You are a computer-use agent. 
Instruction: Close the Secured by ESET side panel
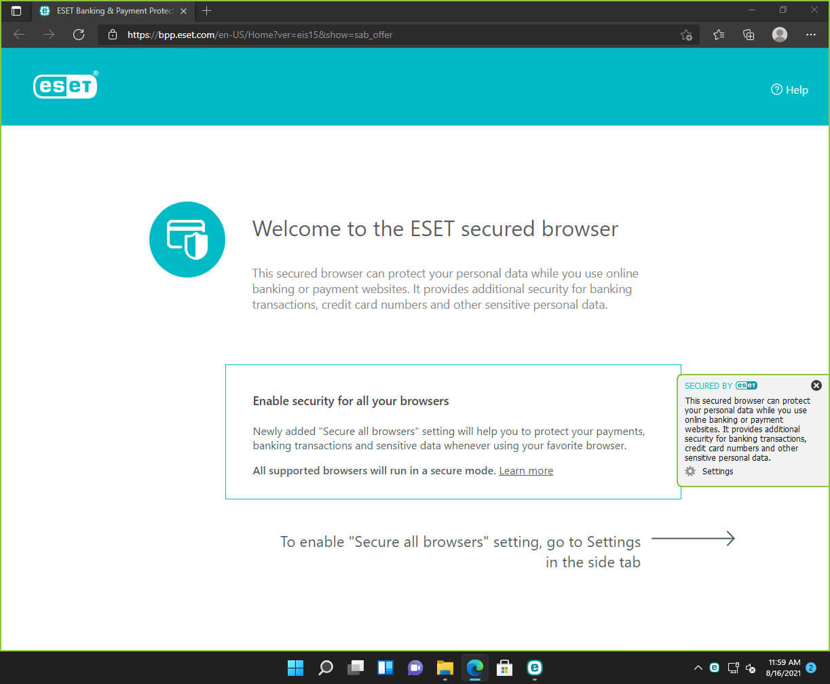[816, 385]
